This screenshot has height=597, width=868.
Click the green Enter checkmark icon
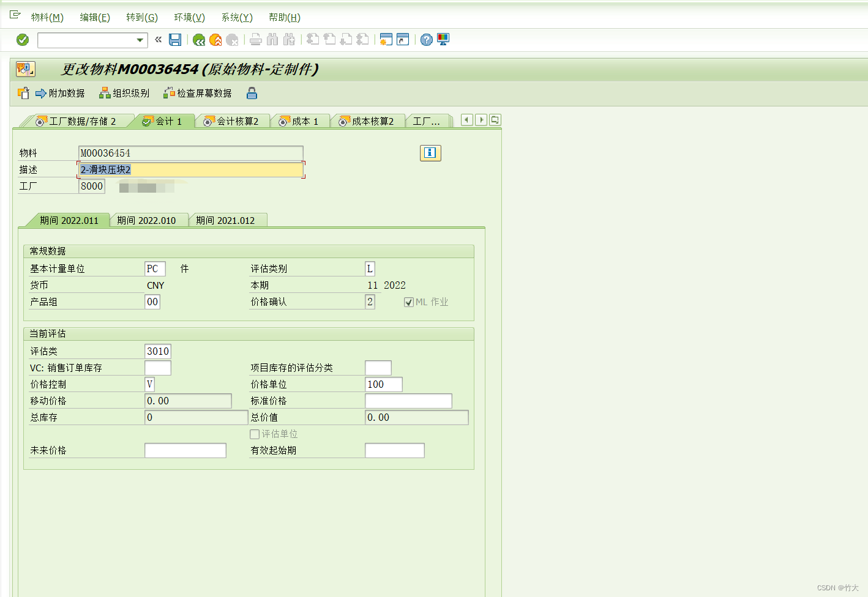coord(22,40)
